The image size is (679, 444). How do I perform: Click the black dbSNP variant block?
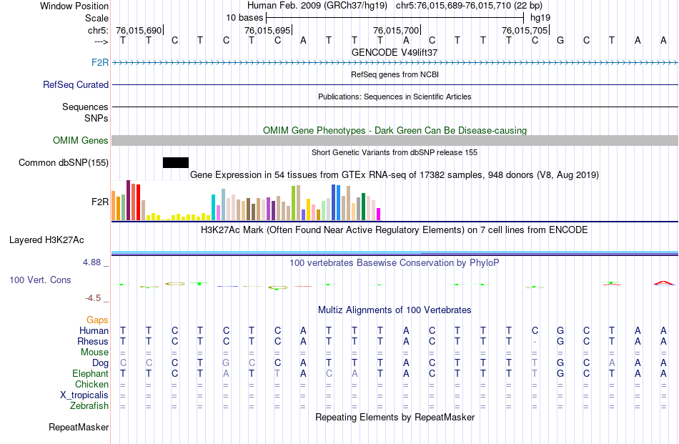176,162
